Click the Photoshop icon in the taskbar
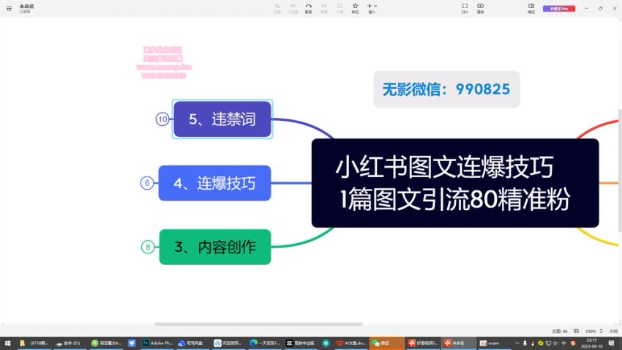Image resolution: width=622 pixels, height=350 pixels. 156,342
